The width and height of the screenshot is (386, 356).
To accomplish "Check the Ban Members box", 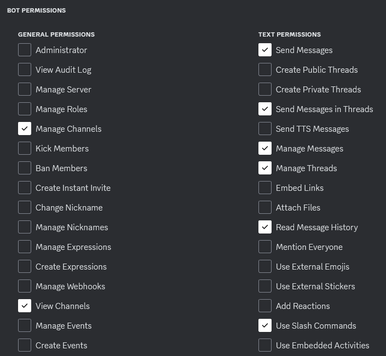I will tap(25, 168).
